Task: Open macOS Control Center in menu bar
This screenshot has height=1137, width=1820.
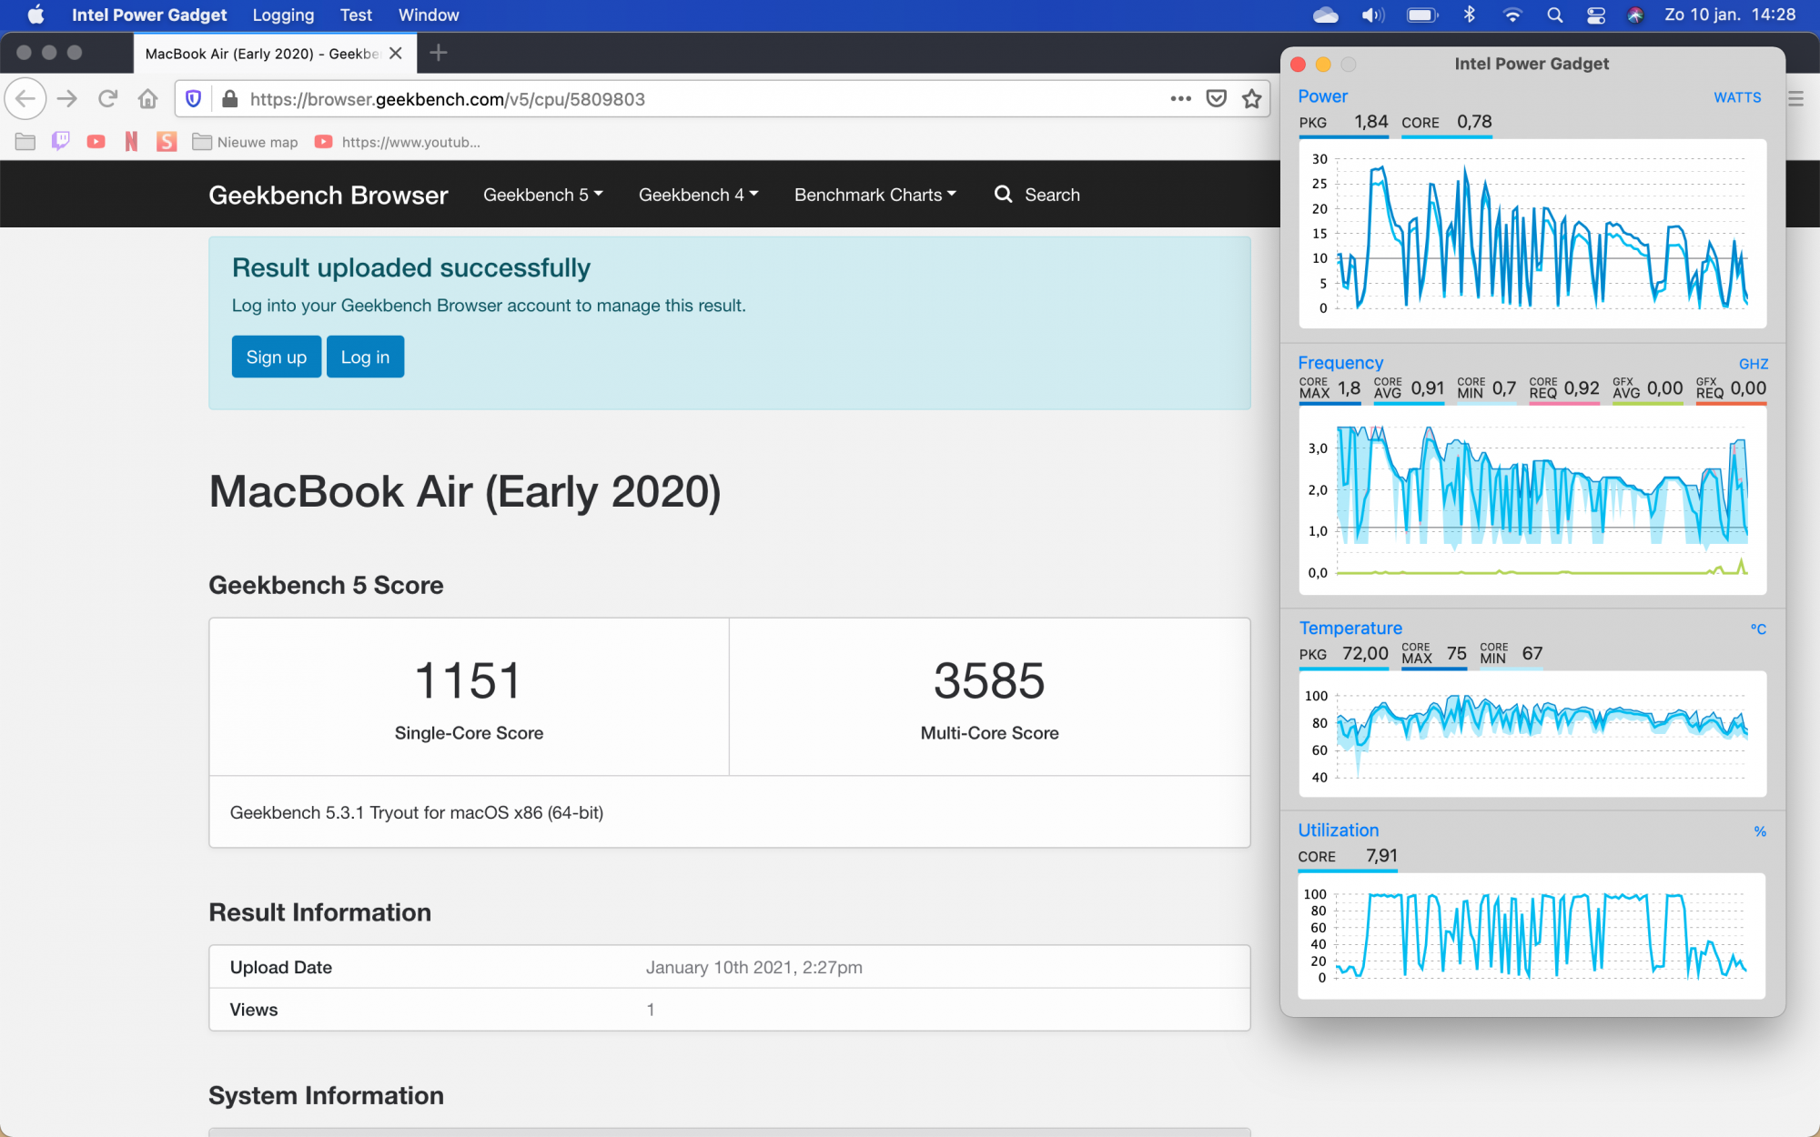Action: click(1596, 15)
